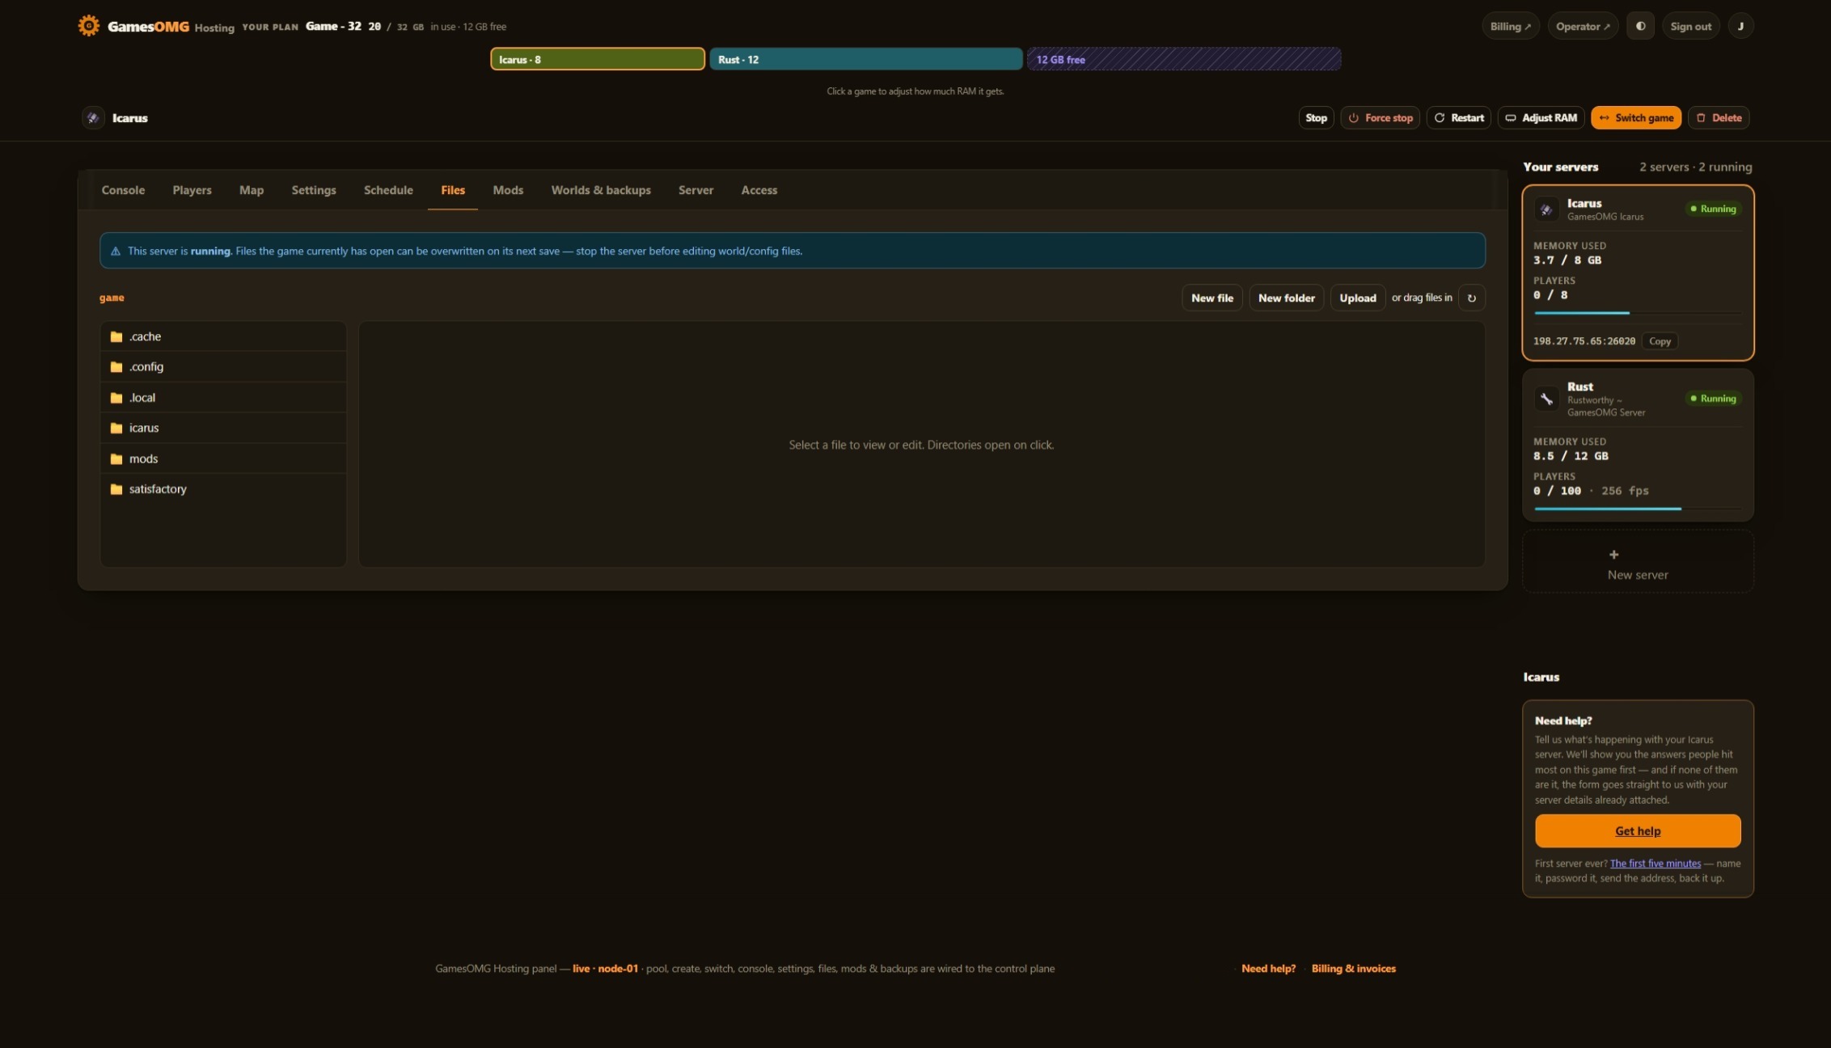Open The first five minutes link
This screenshot has width=1831, height=1048.
1655,864
